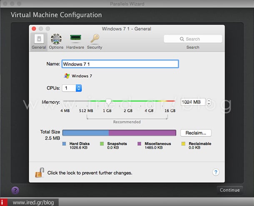Click the 2.5 MB total size value

coord(52,138)
